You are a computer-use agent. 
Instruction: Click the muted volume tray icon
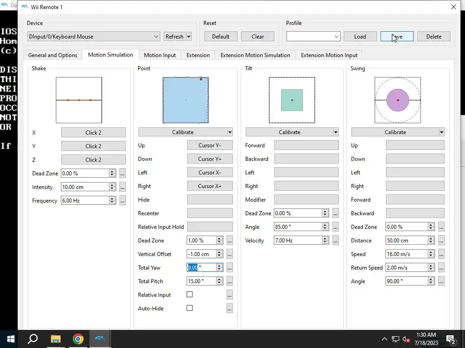coord(406,339)
